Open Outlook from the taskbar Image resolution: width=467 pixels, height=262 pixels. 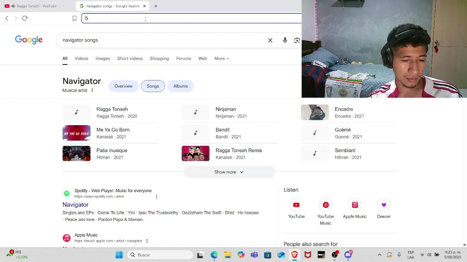tap(281, 255)
